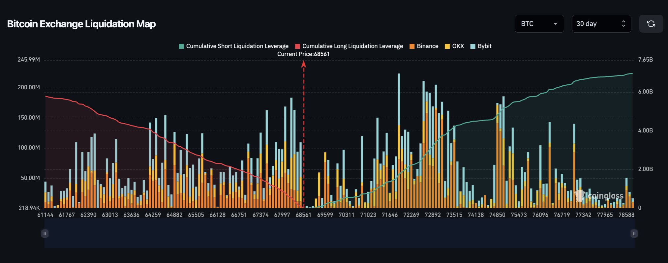668x263 pixels.
Task: Click the left zoom slider handle
Action: pyautogui.click(x=45, y=234)
